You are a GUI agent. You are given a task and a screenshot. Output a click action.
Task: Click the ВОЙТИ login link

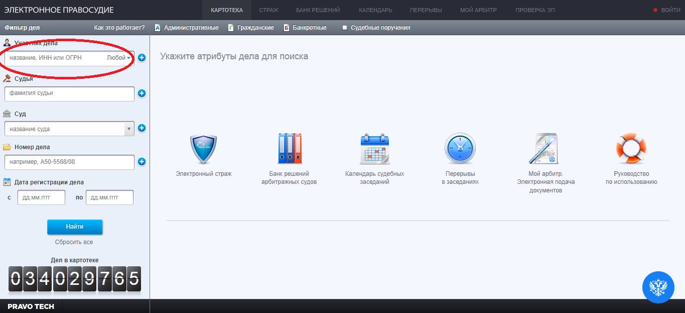[671, 10]
